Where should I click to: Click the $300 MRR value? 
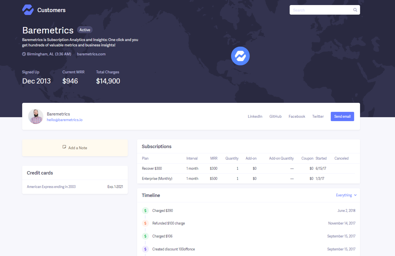(213, 168)
